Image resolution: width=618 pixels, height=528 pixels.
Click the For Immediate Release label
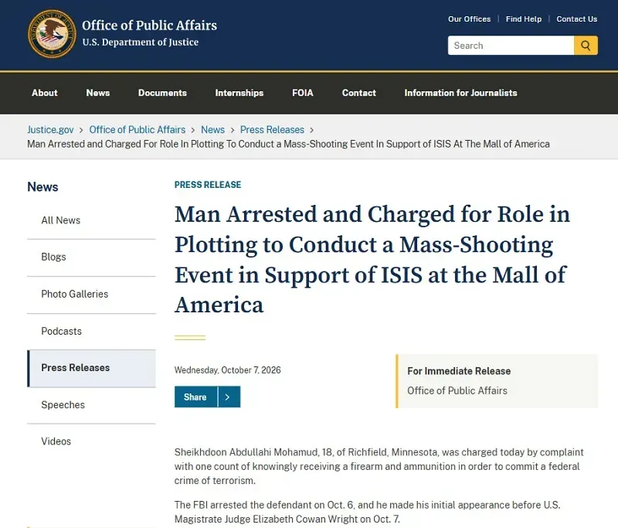click(459, 371)
